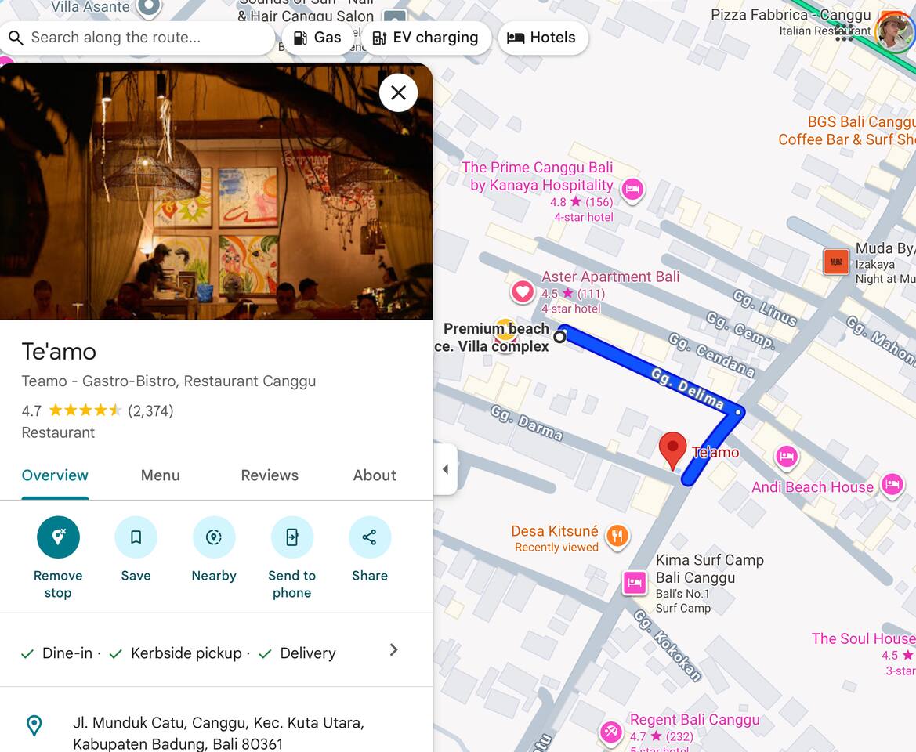The image size is (916, 752).
Task: Click the red Te'amo map pin
Action: pyautogui.click(x=672, y=450)
